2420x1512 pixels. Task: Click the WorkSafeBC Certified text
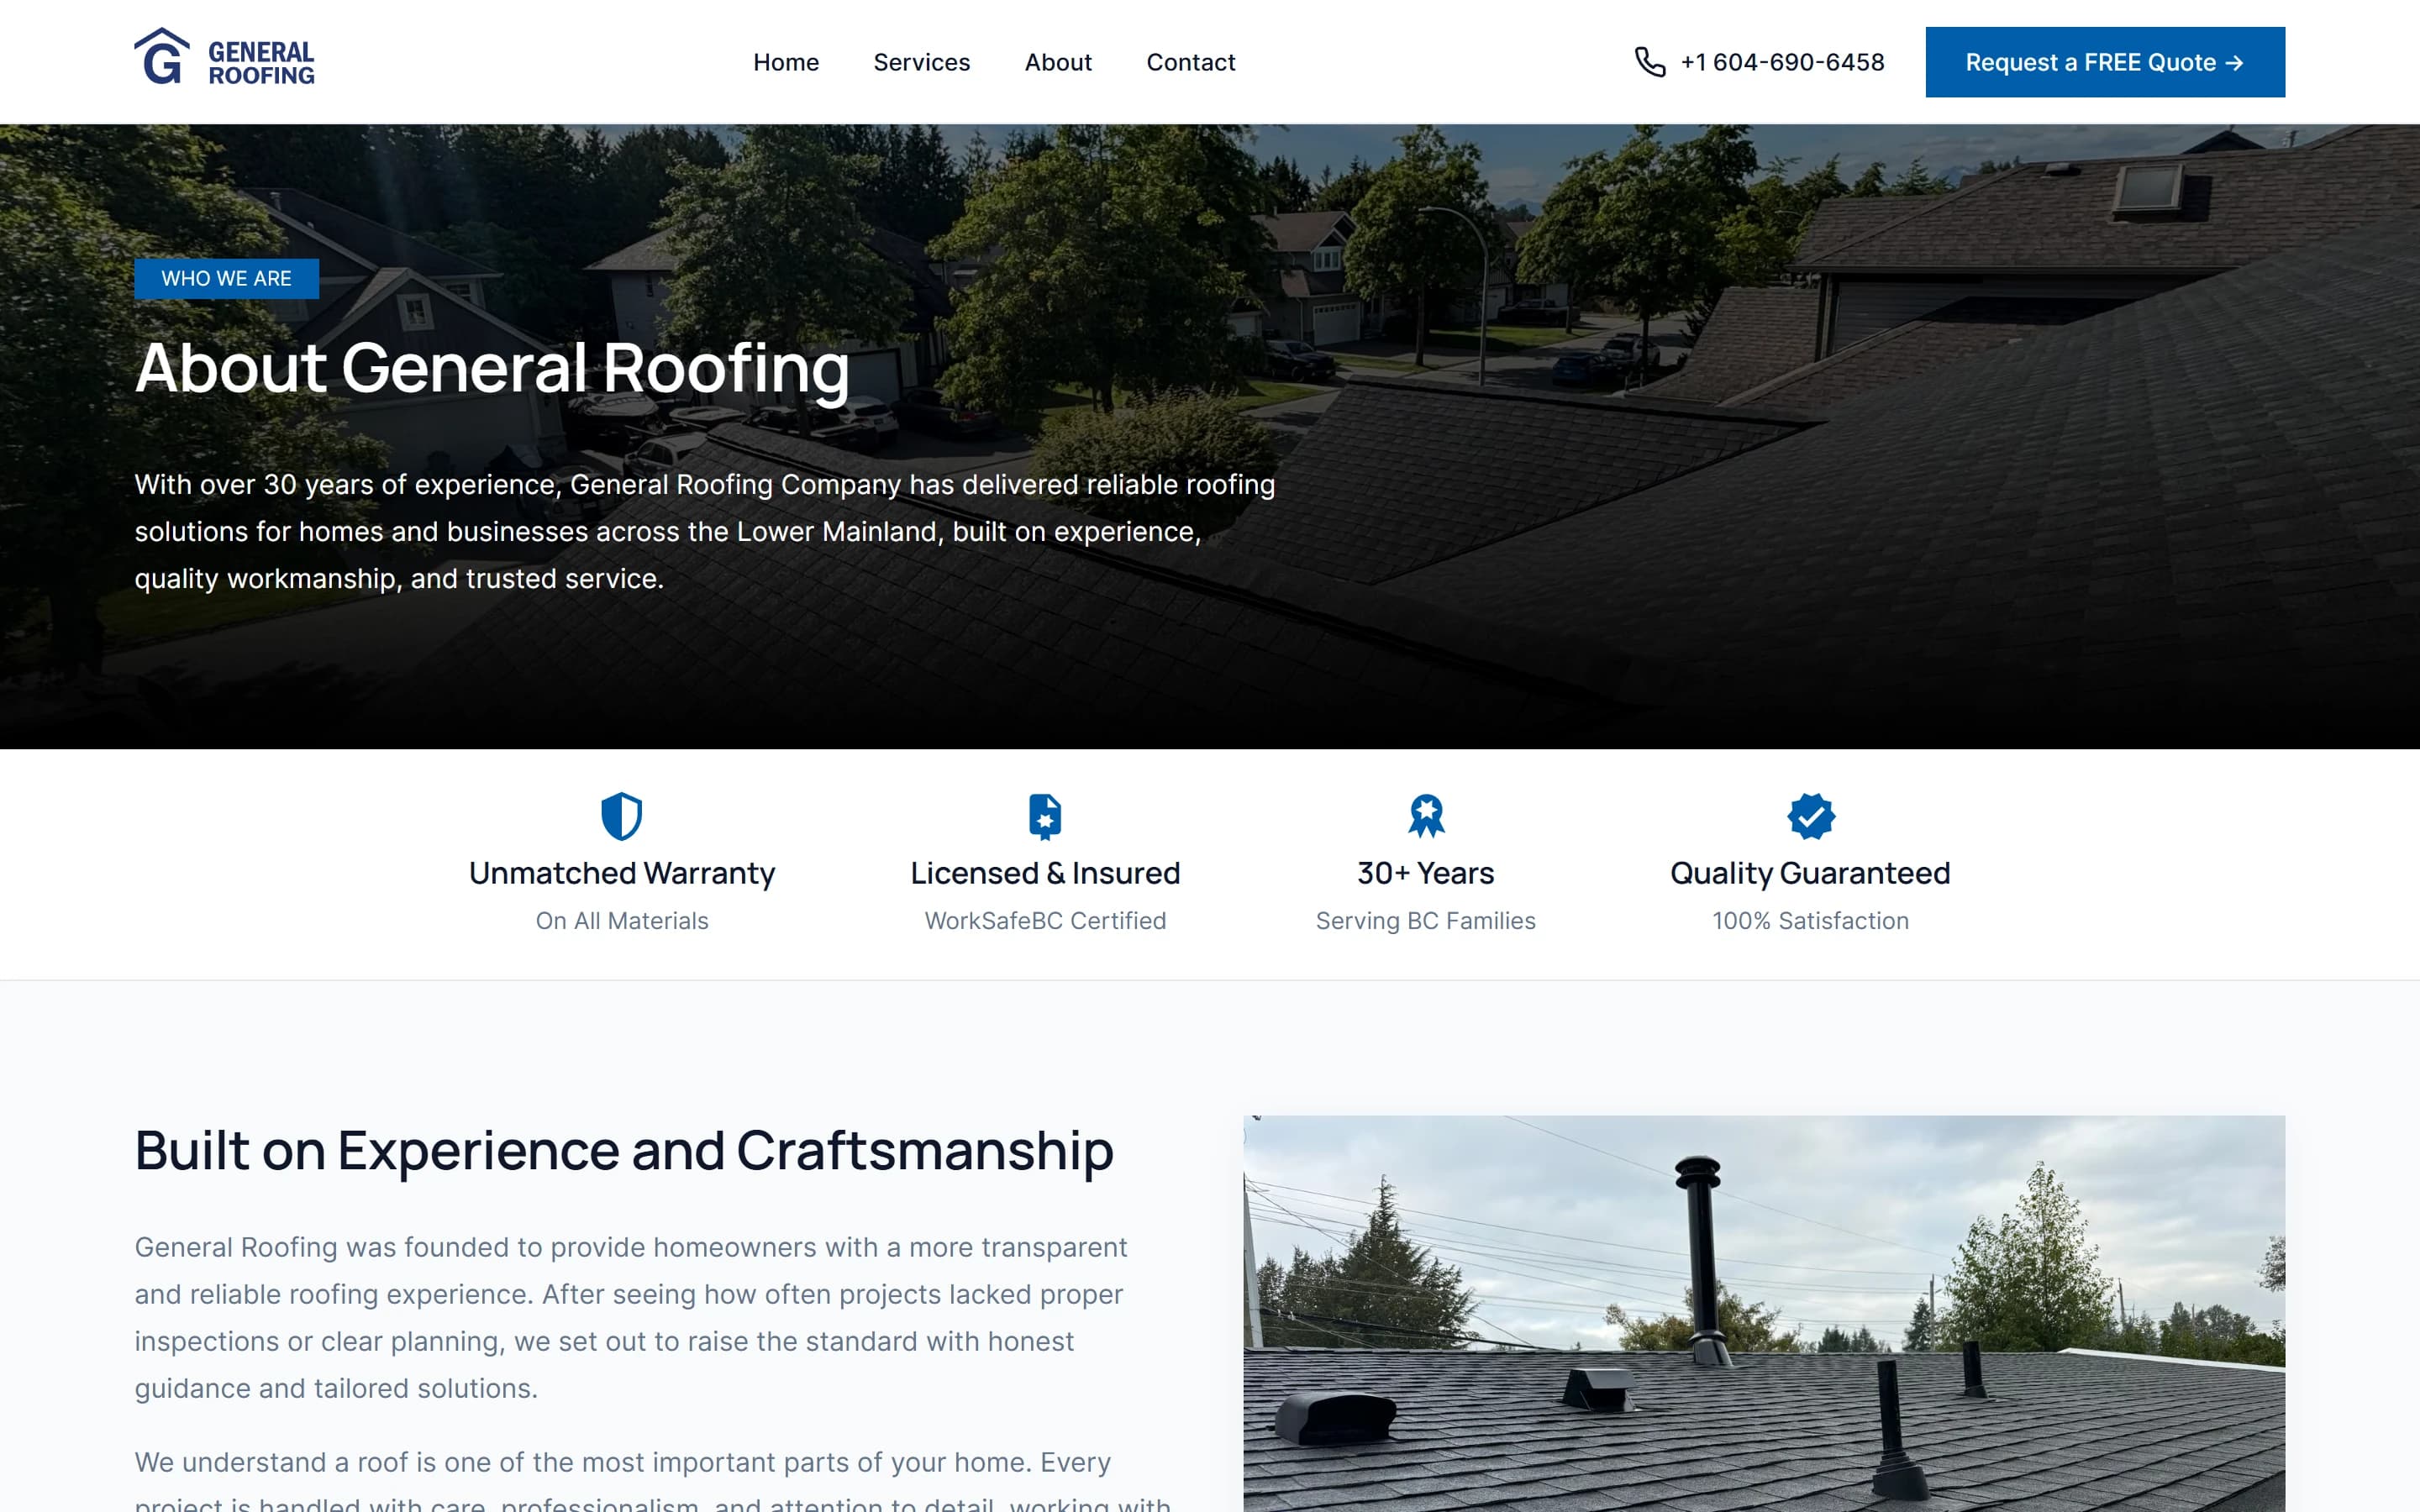pyautogui.click(x=1045, y=921)
